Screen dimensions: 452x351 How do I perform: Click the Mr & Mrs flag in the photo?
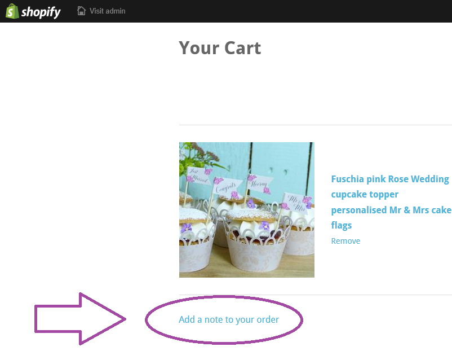(297, 202)
